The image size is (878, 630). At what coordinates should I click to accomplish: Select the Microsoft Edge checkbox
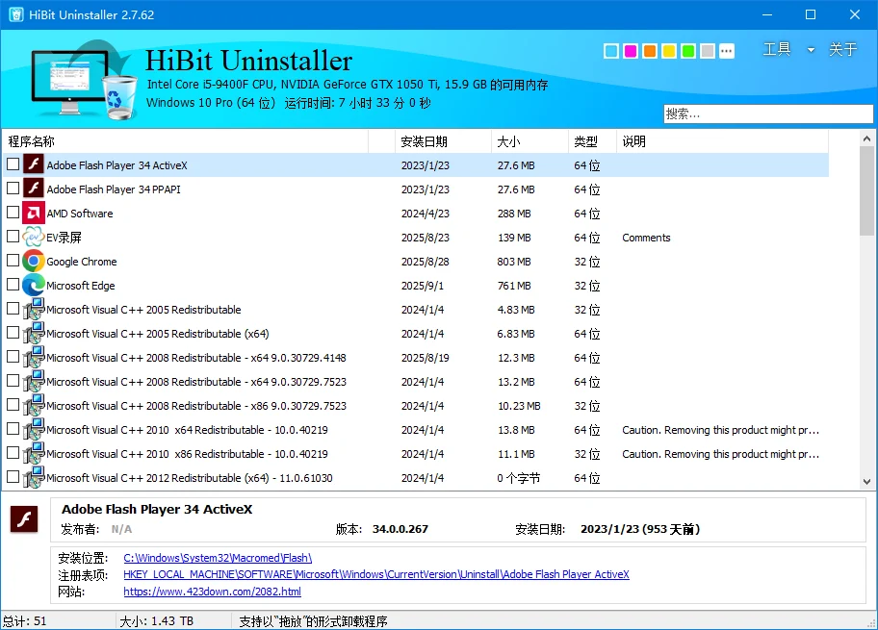(x=13, y=285)
